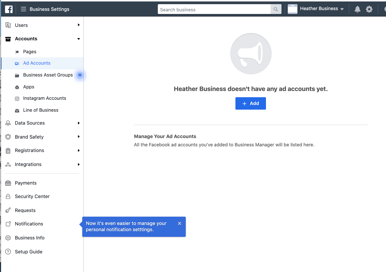Click the Brand Safety shield icon

8,137
